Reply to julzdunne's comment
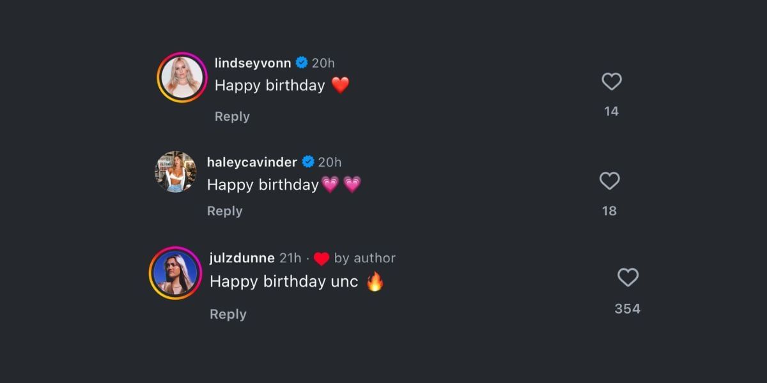This screenshot has width=767, height=383. click(228, 314)
